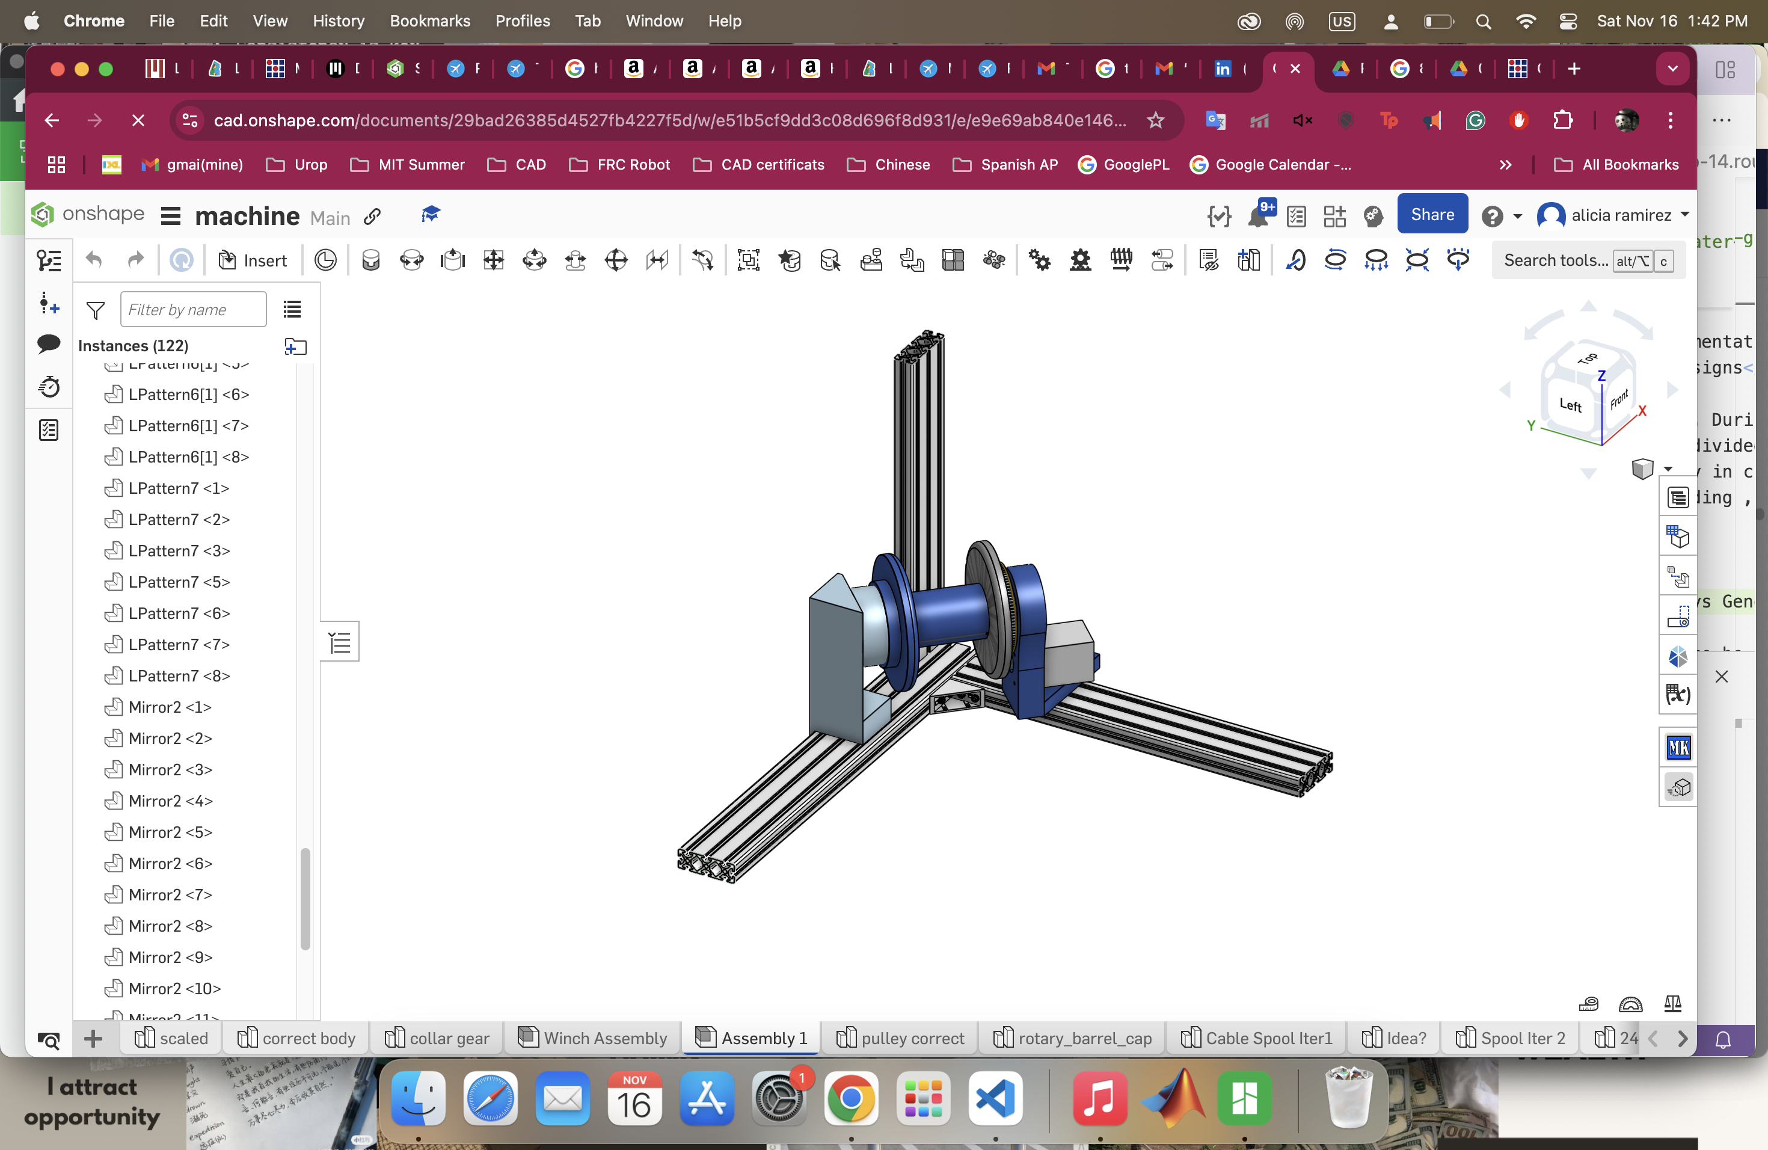
Task: Expand the Help dropdown arrow
Action: pos(1518,216)
